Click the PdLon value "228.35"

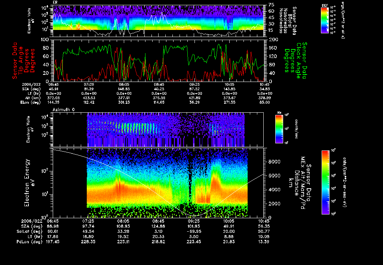pos(88,241)
